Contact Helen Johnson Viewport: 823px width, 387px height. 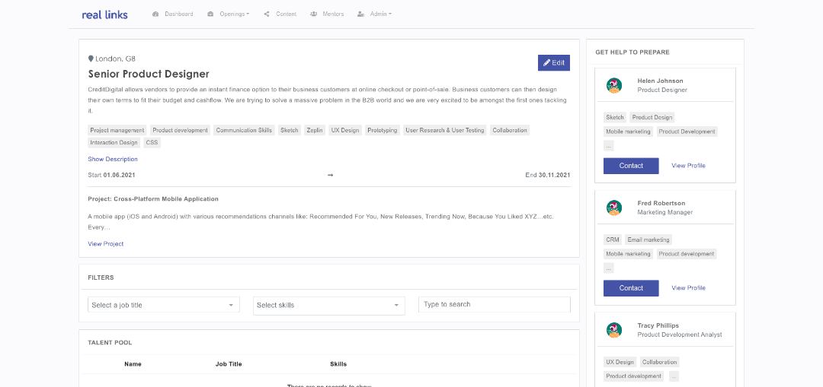pos(631,166)
